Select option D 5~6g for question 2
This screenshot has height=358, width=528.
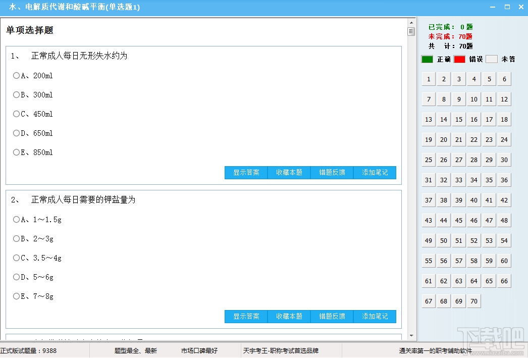16,277
